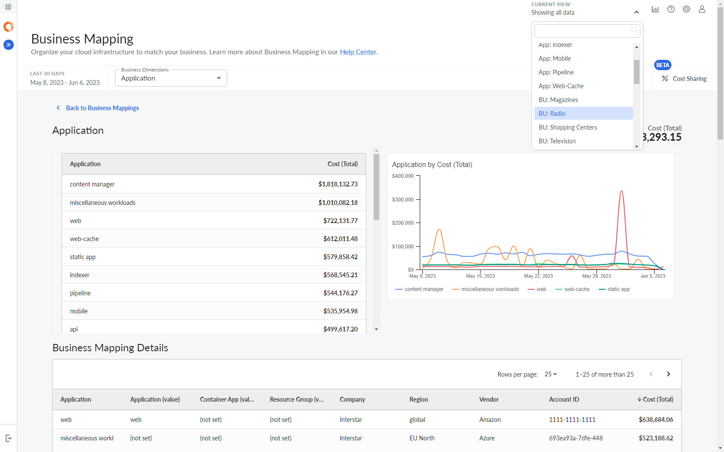Select the App: Pipeline option

point(556,72)
